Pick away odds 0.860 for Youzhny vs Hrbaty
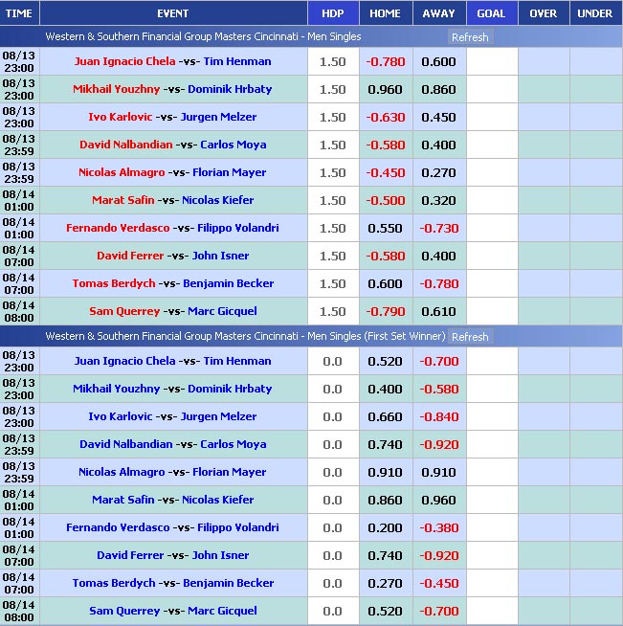Screen dimensions: 623x626 point(438,89)
